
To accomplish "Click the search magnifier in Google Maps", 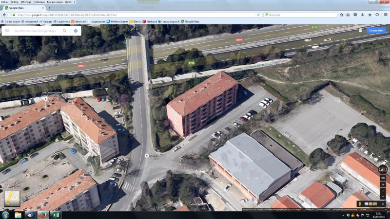I will pos(65,31).
